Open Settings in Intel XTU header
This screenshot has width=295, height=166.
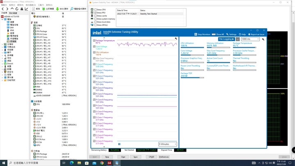tap(231, 34)
